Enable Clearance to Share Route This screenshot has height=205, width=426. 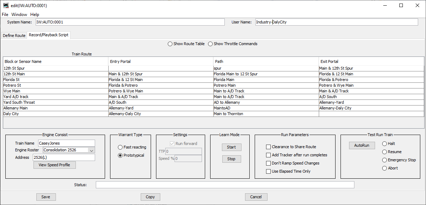coord(269,147)
